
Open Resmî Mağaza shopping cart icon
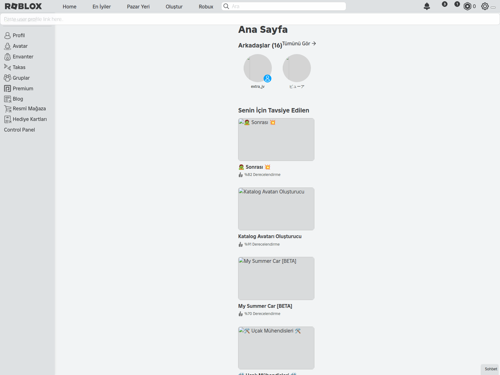click(x=8, y=108)
